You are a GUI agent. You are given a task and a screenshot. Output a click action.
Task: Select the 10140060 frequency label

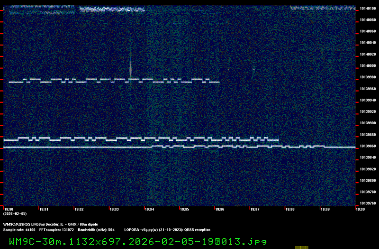[x=368, y=31]
